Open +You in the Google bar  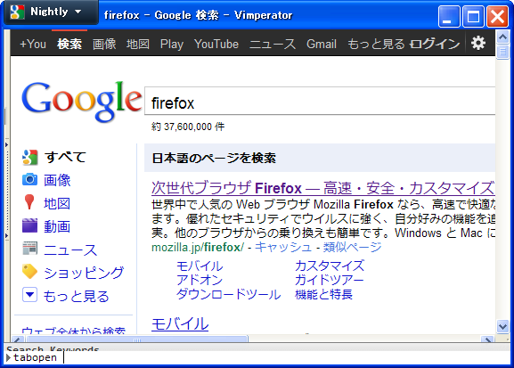point(33,44)
